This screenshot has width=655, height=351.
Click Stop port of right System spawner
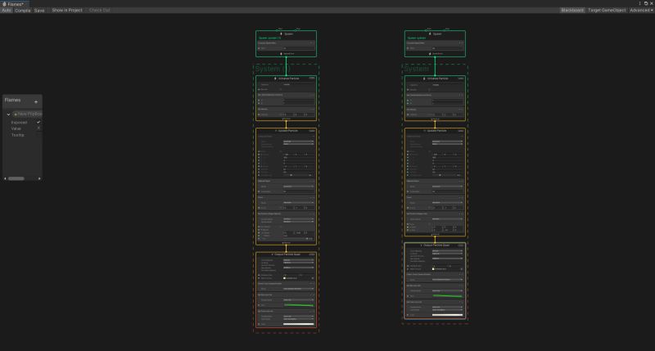point(445,30)
